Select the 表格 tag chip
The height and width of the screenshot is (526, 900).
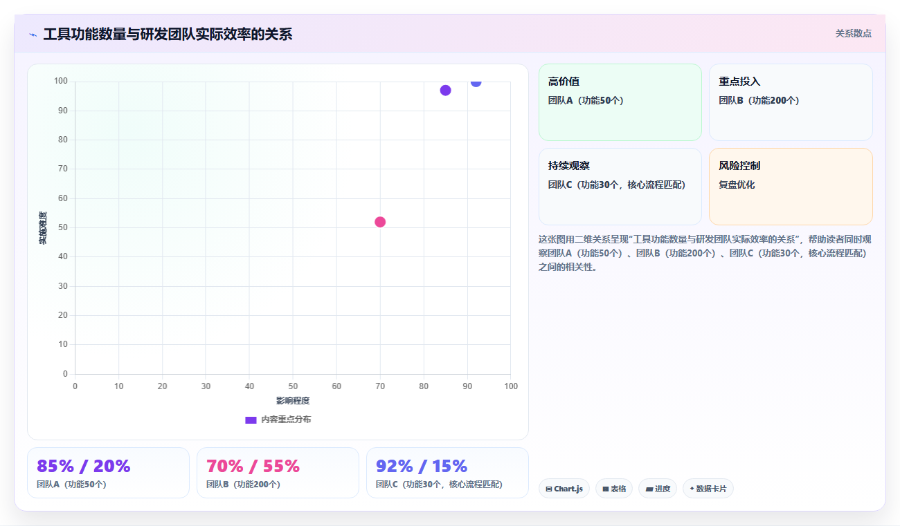coord(614,489)
